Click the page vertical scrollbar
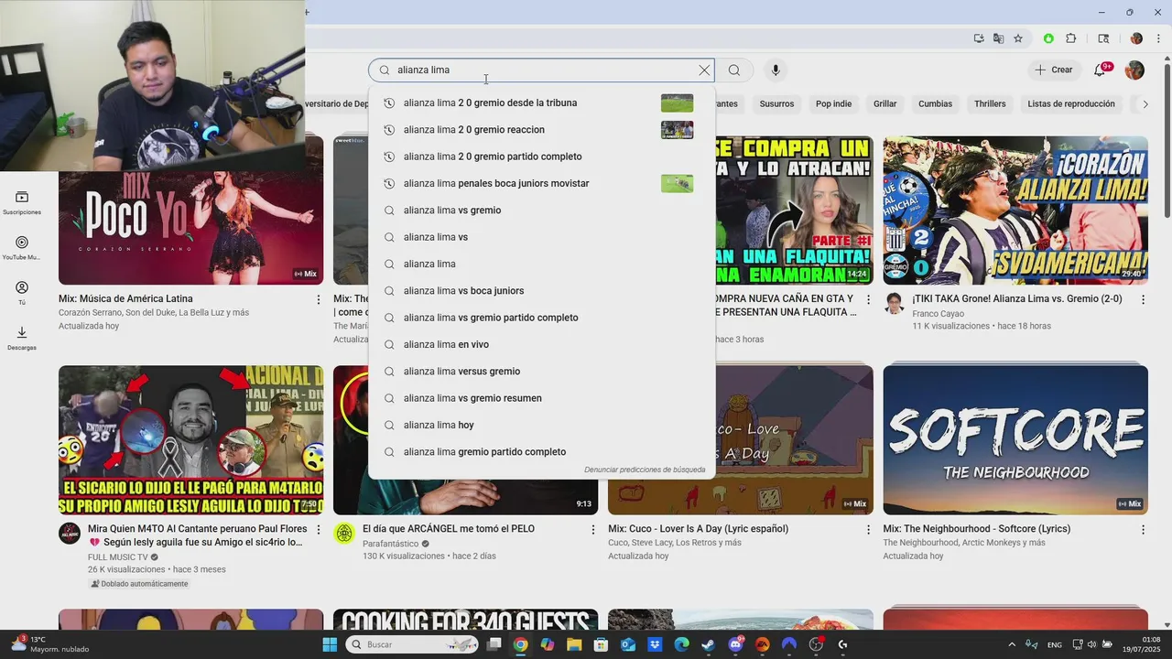Viewport: 1172px width, 659px height. pyautogui.click(x=1167, y=142)
